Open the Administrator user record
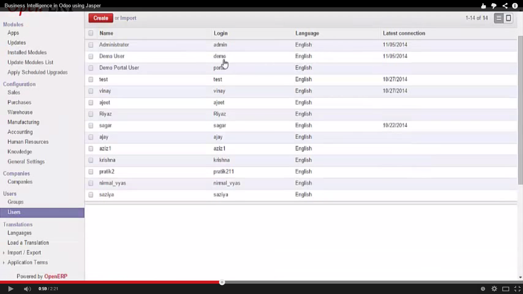The height and width of the screenshot is (294, 523). pyautogui.click(x=114, y=45)
